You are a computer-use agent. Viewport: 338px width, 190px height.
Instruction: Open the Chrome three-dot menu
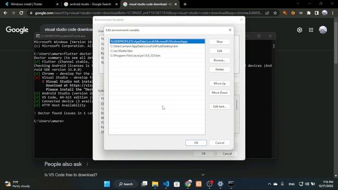click(333, 13)
